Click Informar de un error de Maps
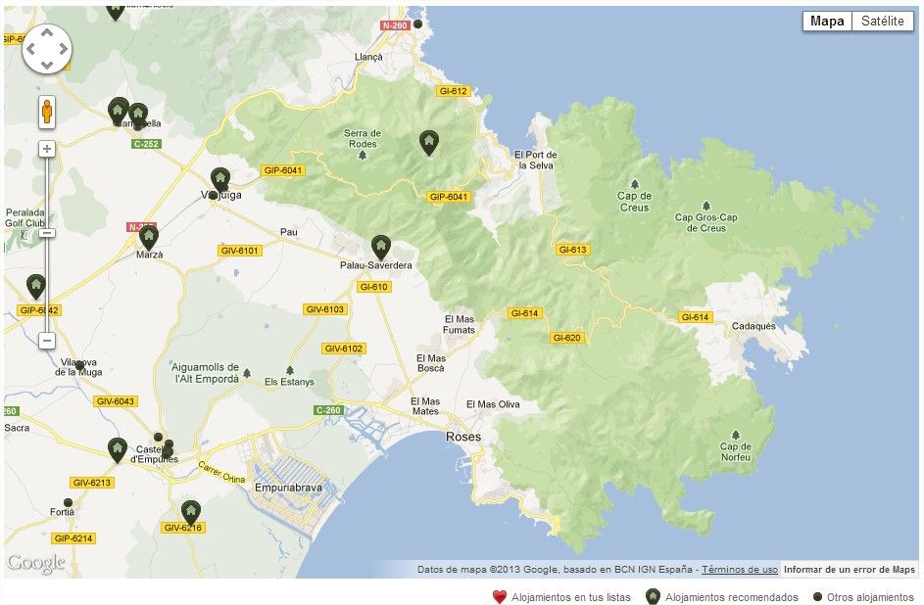Viewport: 924px width, 605px height. click(850, 570)
